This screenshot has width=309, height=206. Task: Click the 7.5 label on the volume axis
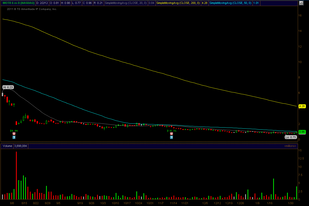(x=300, y=175)
